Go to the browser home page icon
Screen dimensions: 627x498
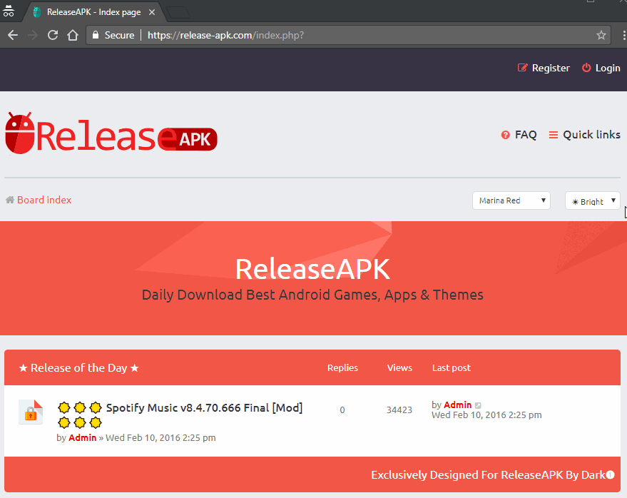(x=73, y=35)
